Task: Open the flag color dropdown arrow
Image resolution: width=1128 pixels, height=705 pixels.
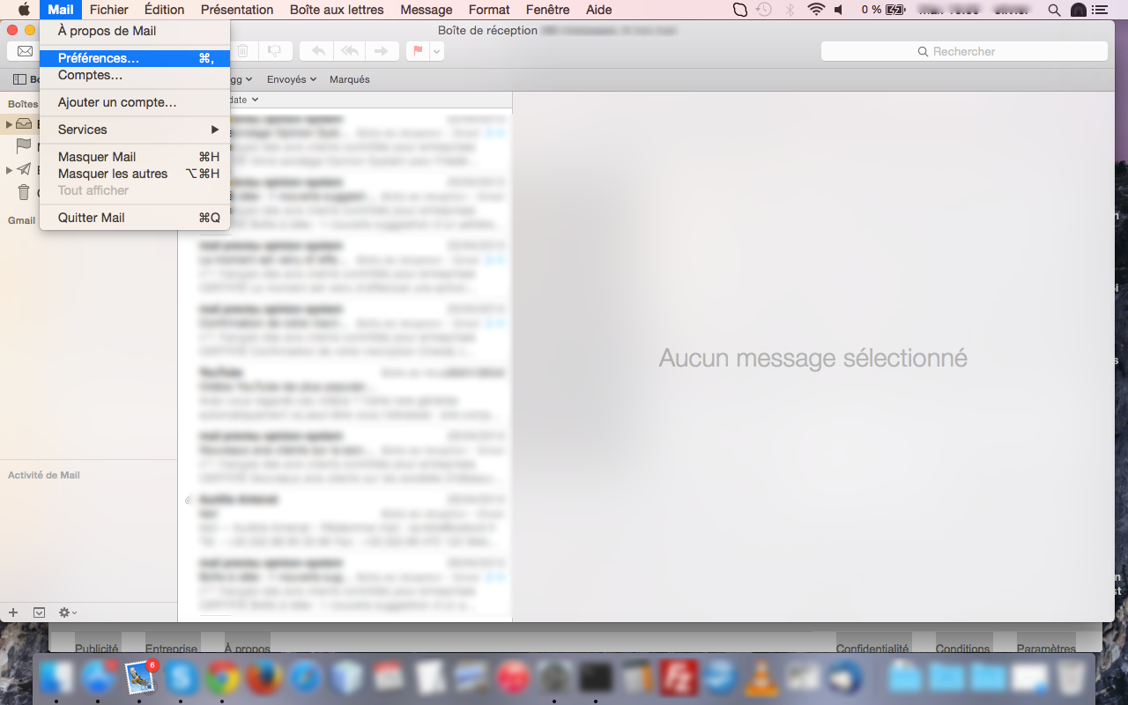Action: [x=436, y=51]
